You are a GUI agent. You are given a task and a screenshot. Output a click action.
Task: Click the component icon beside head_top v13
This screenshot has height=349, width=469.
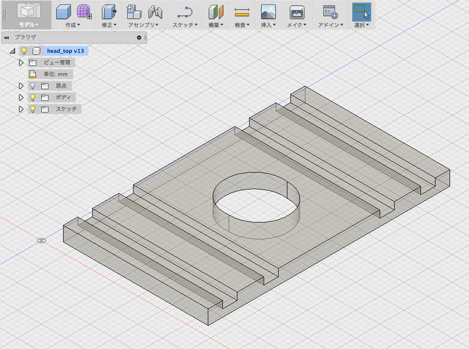36,51
